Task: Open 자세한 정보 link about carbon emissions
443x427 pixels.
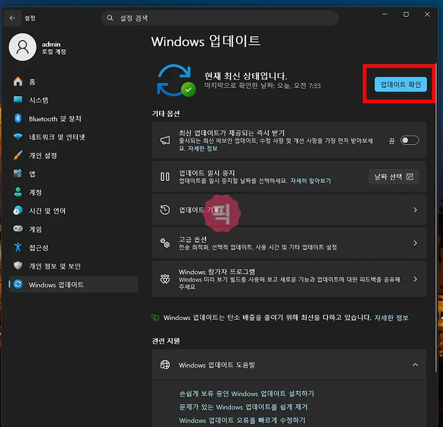Action: (x=391, y=318)
